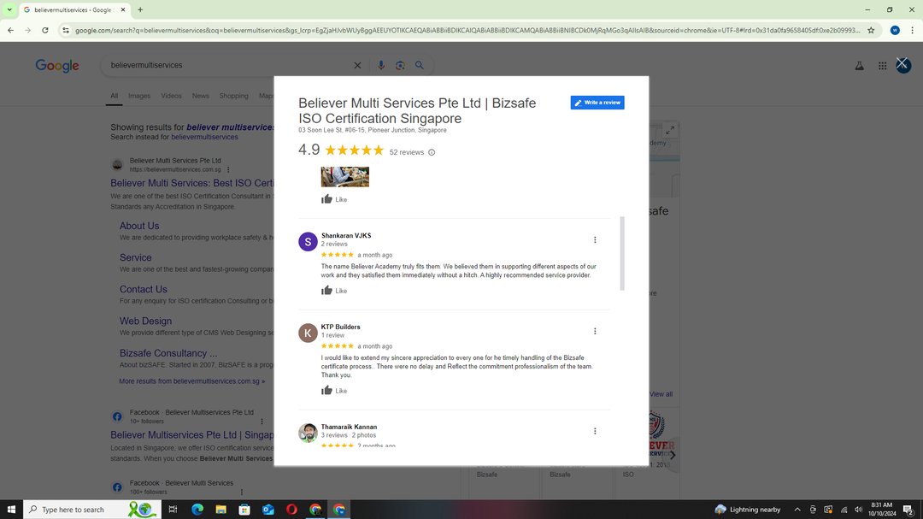Viewport: 923px width, 519px height.
Task: Open KTP Builders reviewer profile avatar
Action: click(308, 333)
